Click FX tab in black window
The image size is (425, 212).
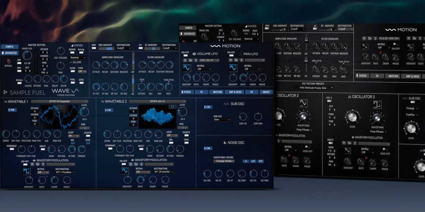pyautogui.click(x=377, y=76)
